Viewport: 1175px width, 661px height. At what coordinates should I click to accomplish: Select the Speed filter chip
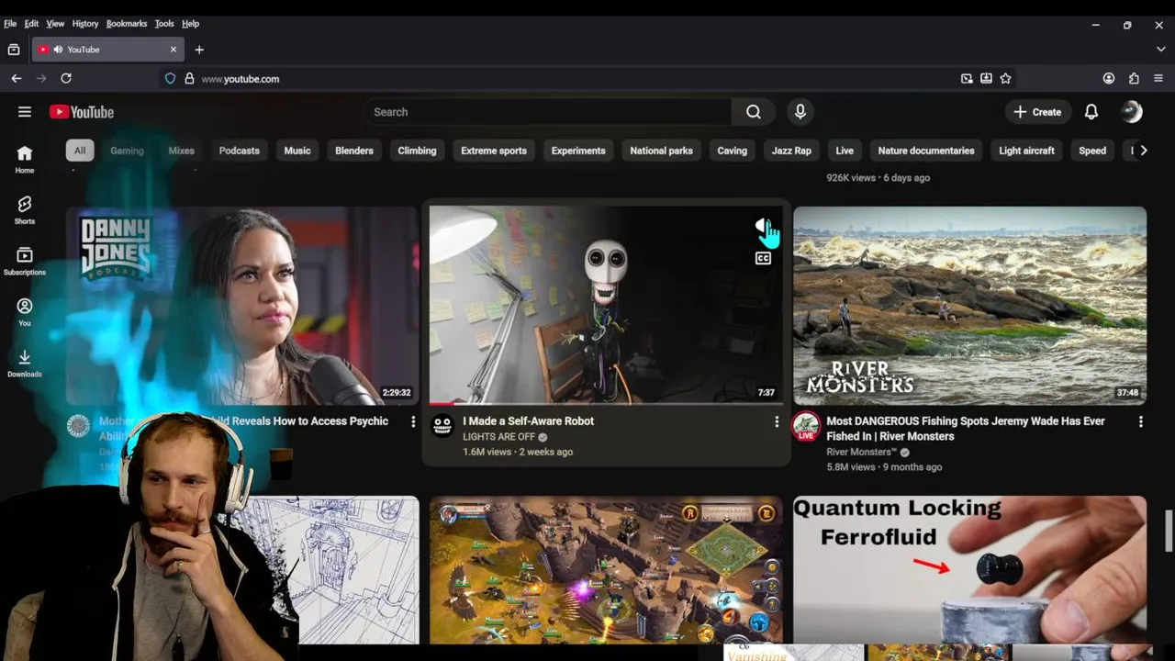[x=1092, y=151]
